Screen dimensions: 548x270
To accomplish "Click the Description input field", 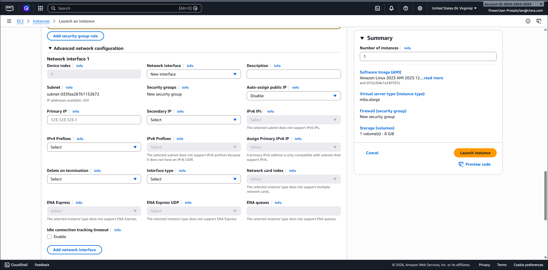I will [294, 74].
